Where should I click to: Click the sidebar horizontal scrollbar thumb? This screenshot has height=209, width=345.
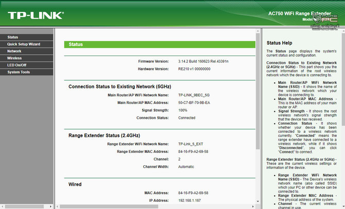(24, 206)
